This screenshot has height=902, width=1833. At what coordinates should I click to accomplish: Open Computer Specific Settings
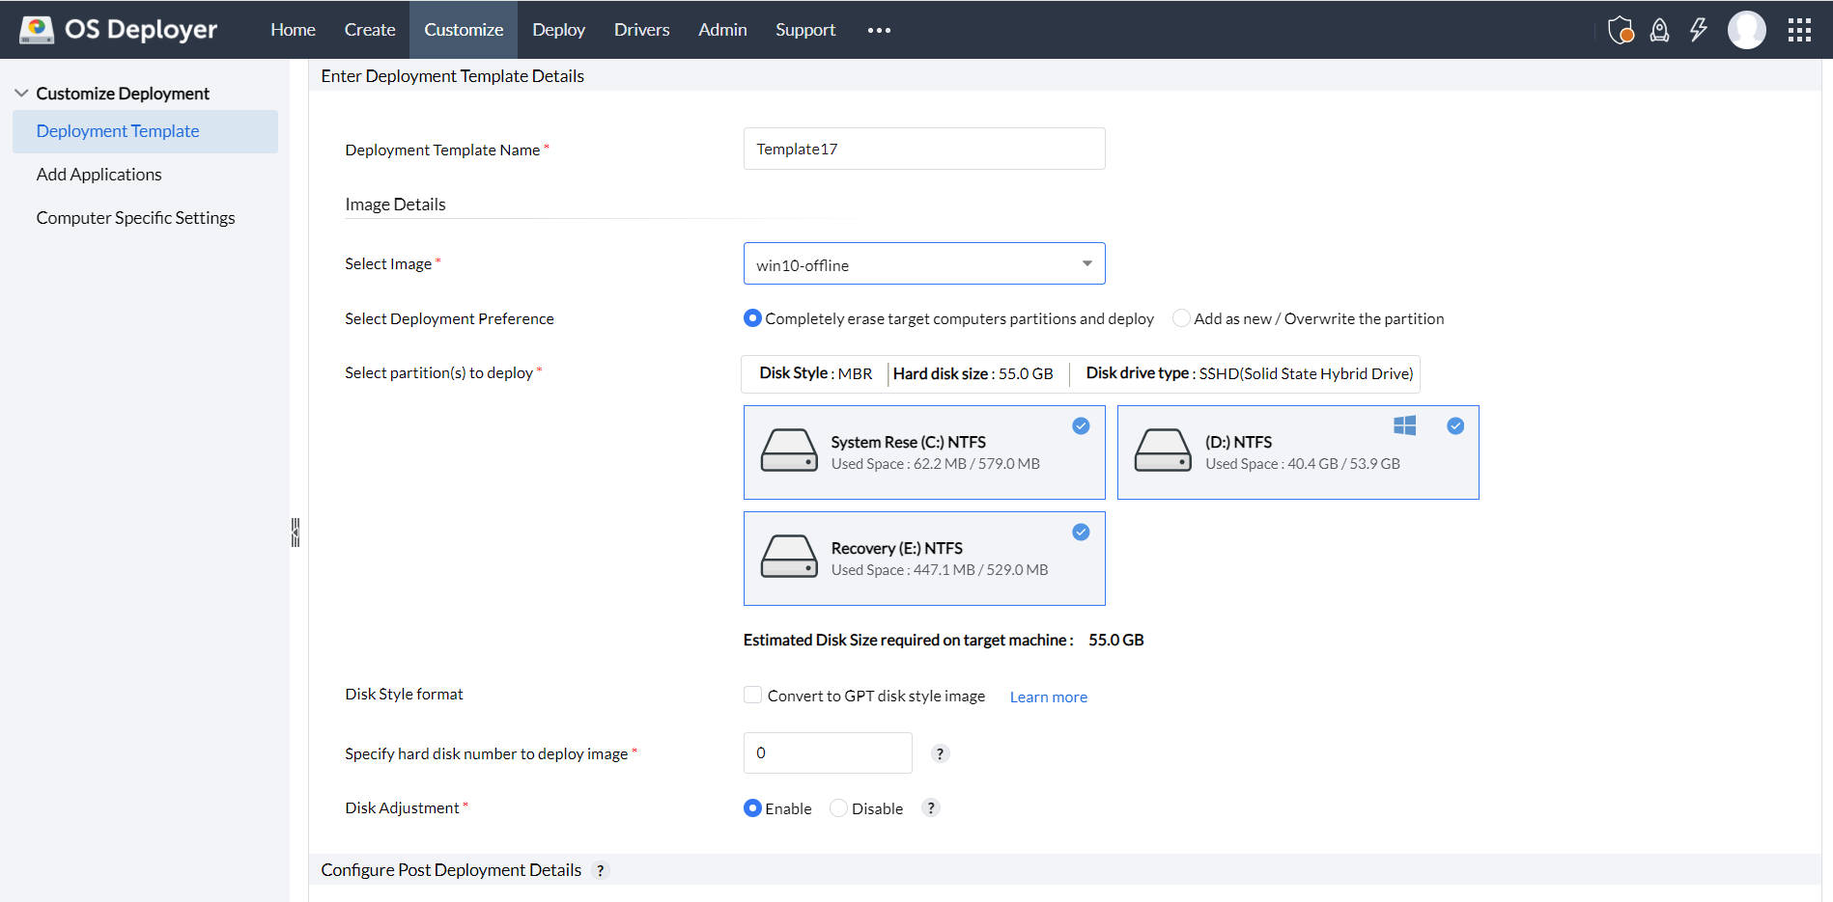point(135,217)
